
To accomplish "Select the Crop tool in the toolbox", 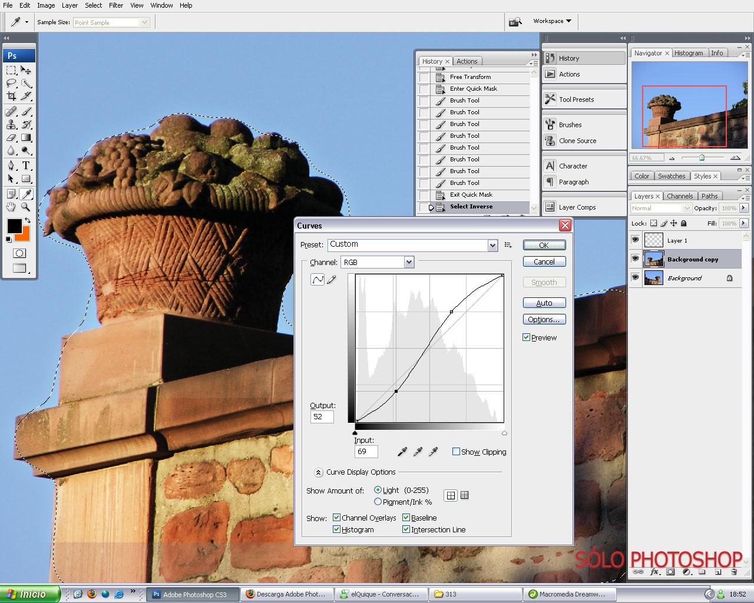I will pos(11,96).
